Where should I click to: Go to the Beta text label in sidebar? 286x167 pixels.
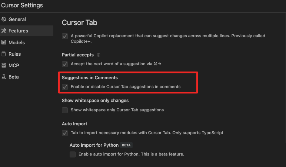[x=14, y=77]
